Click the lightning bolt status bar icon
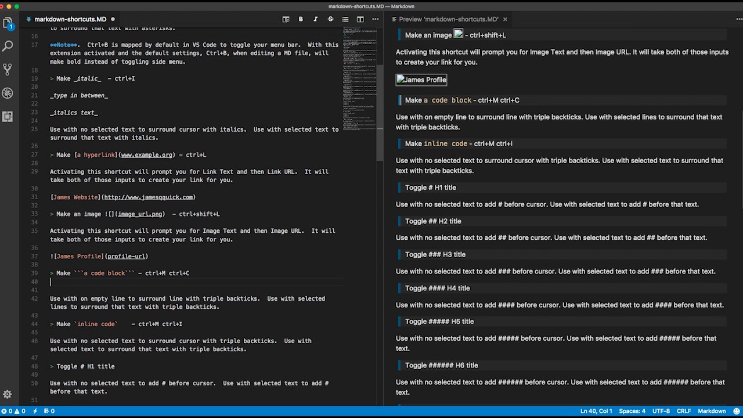Screen dimensions: 743x418 coord(35,411)
